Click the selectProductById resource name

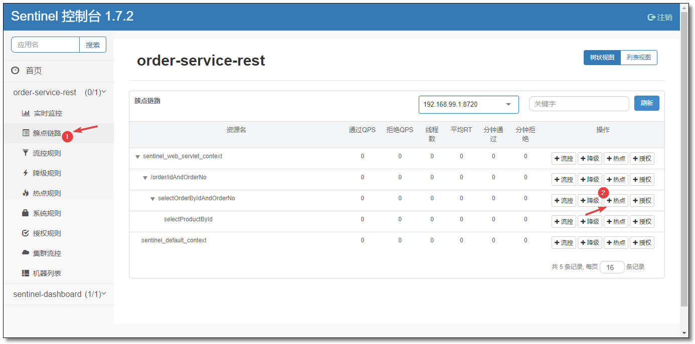[188, 219]
